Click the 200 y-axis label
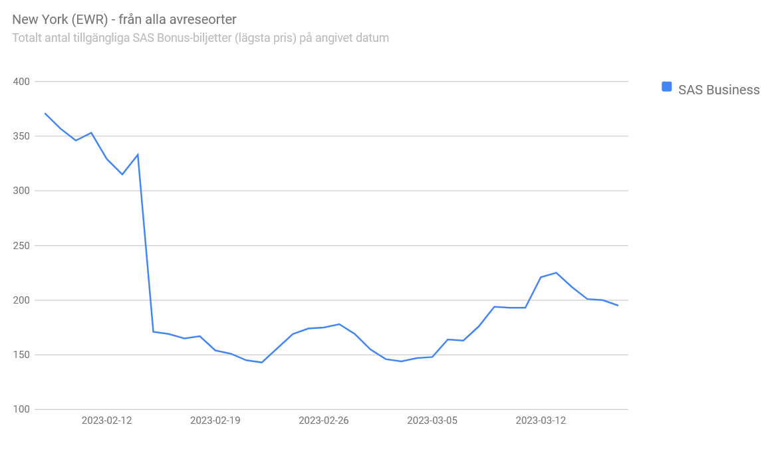Image resolution: width=778 pixels, height=473 pixels. (22, 300)
